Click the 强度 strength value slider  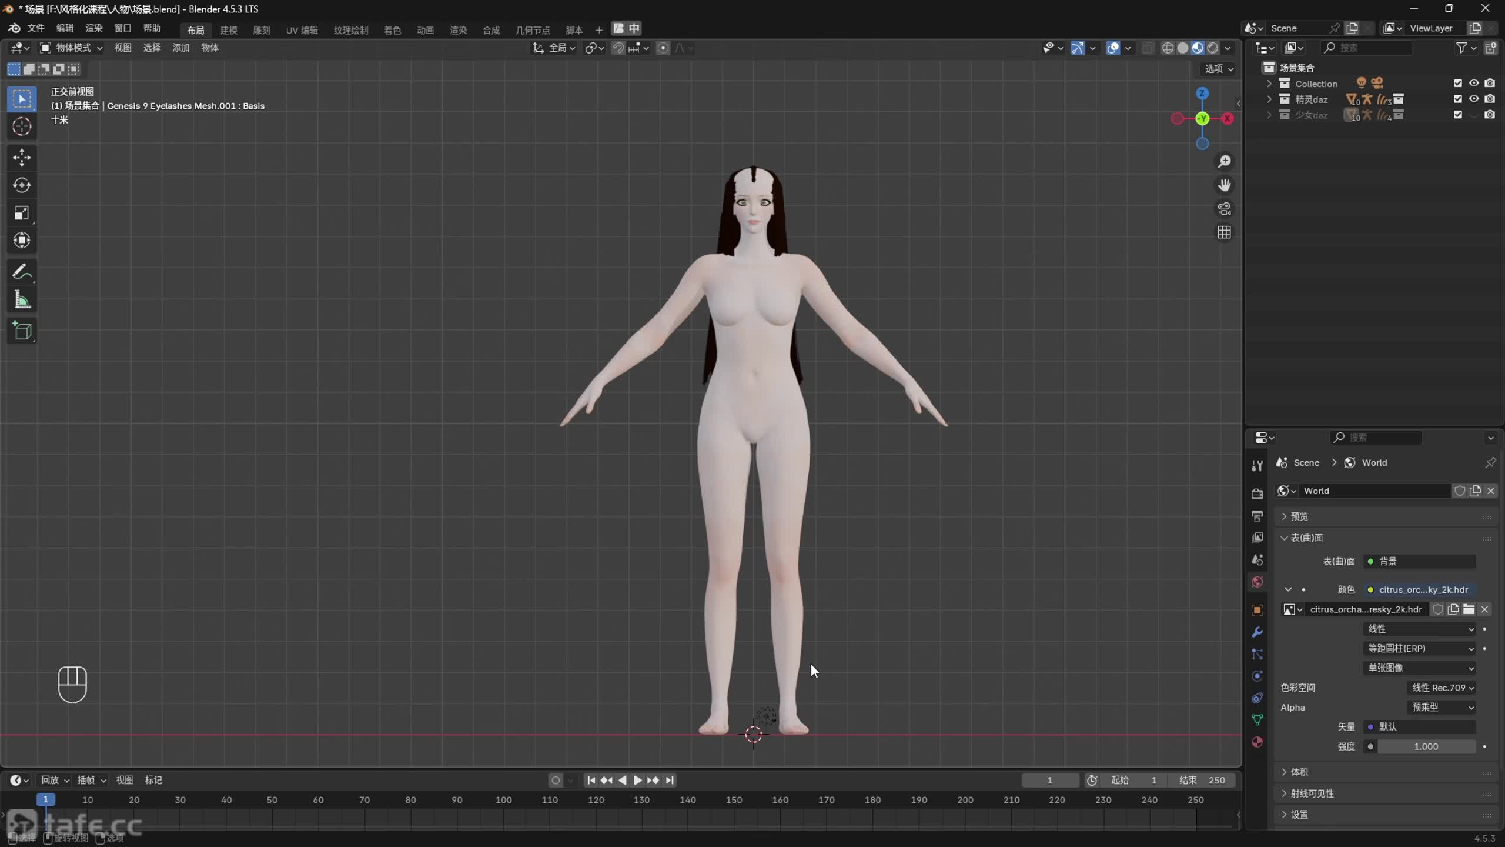1426,746
